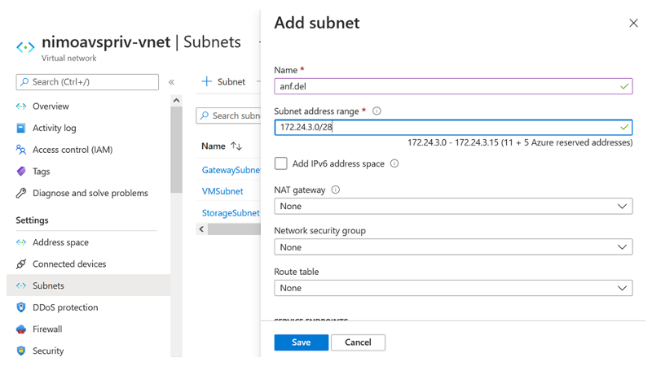The image size is (652, 366).
Task: Click the Cancel button
Action: [358, 342]
